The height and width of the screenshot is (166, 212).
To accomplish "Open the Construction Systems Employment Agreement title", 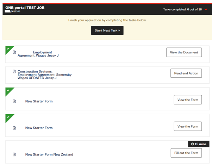I will point(42,75).
